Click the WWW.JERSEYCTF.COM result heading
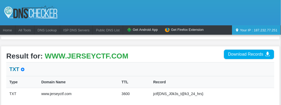Image resolution: width=281 pixels, height=105 pixels. pyautogui.click(x=87, y=56)
